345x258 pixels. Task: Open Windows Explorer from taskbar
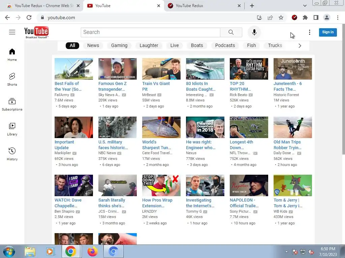pos(30,252)
